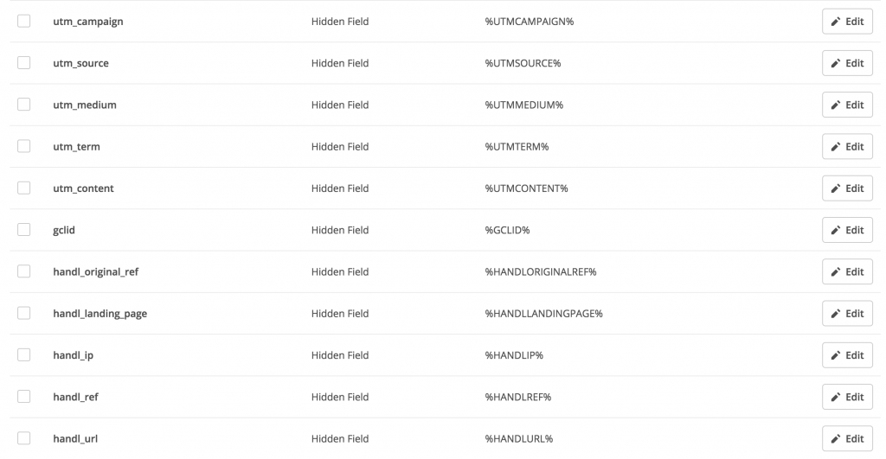This screenshot has height=459, width=886.
Task: Click pencil icon in utm_campaign Edit button
Action: (x=836, y=22)
